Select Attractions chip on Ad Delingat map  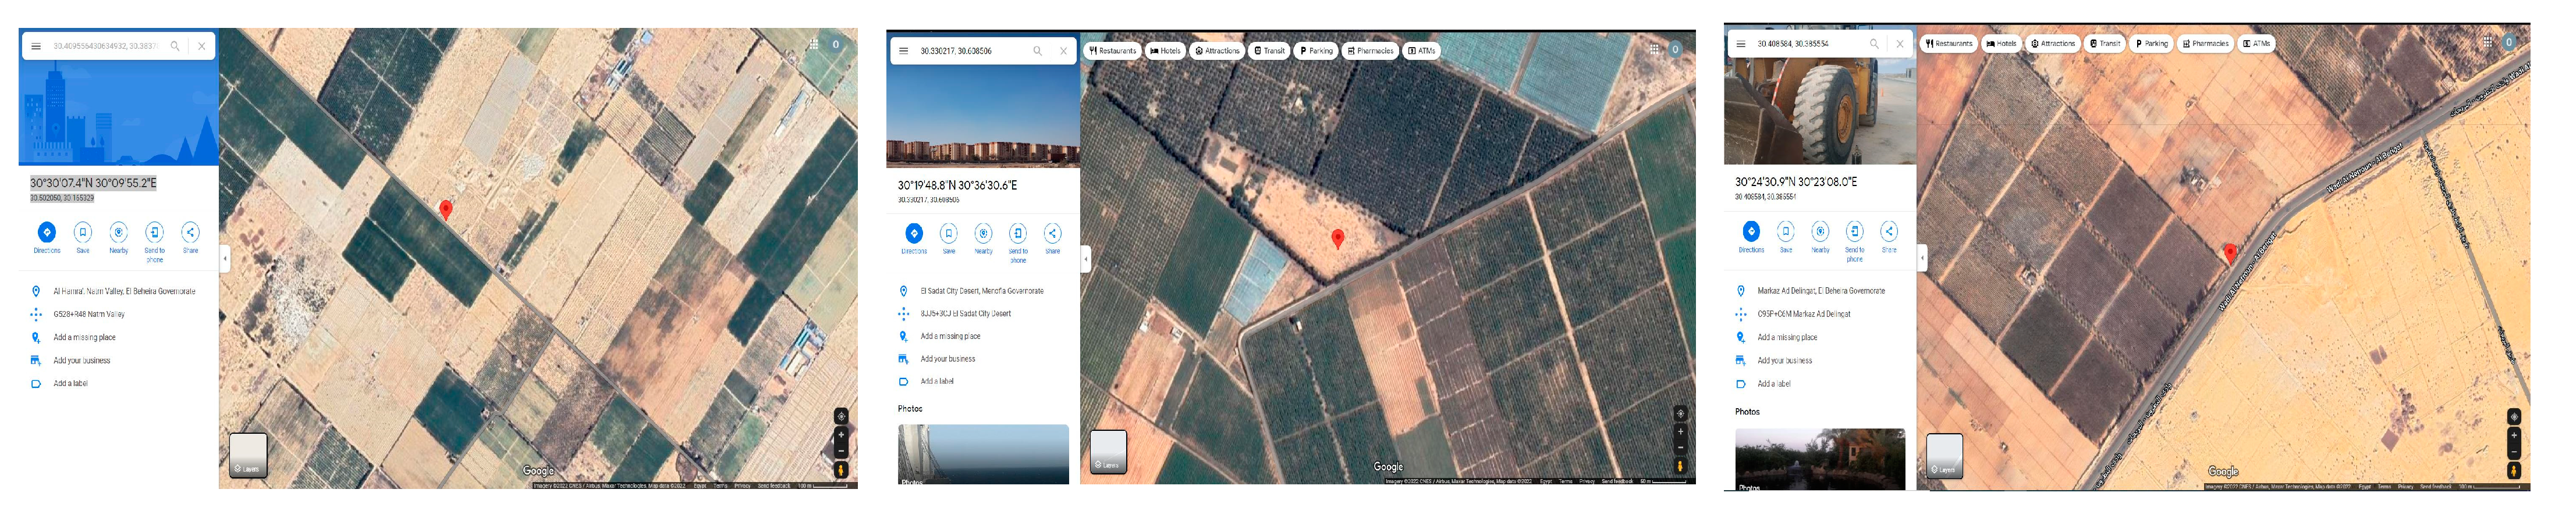[x=2052, y=44]
